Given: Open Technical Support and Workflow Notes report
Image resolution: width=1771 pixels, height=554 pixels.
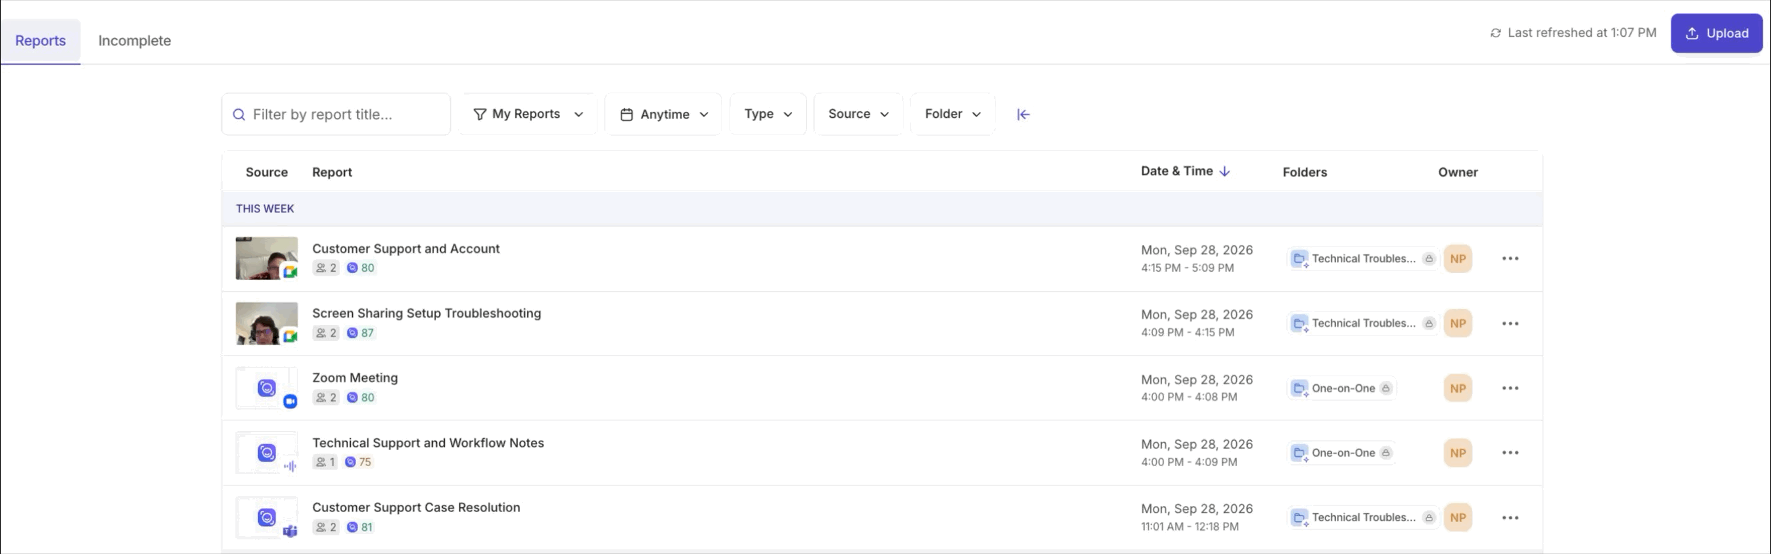Looking at the screenshot, I should click(x=427, y=443).
